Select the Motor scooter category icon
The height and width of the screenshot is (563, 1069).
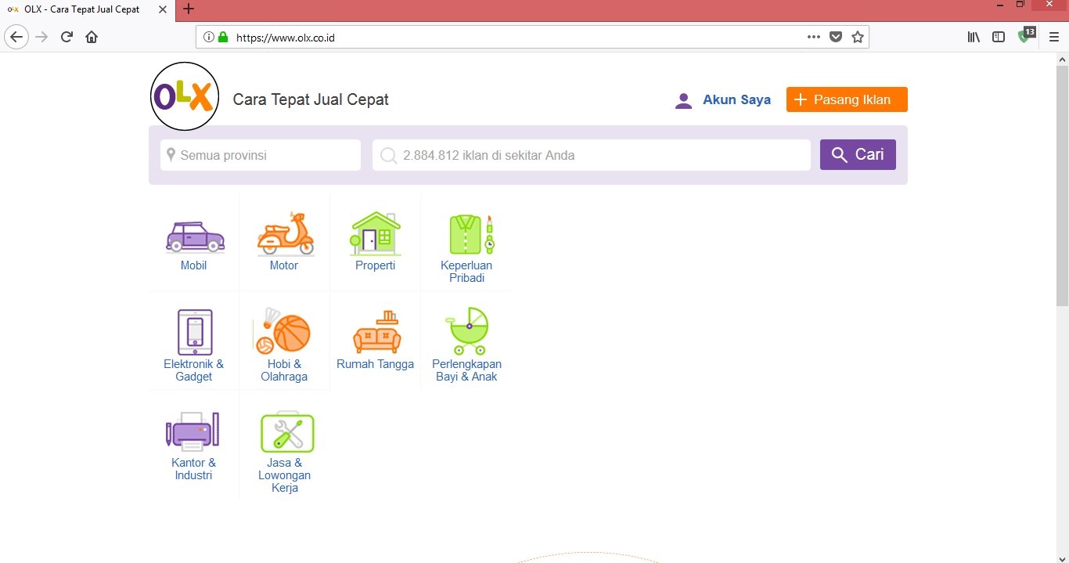(285, 235)
